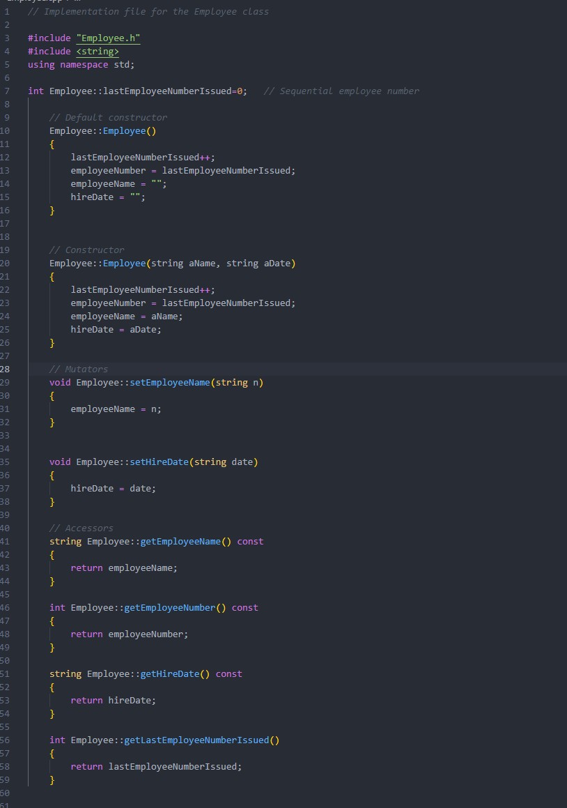Open the <string> include link

[x=97, y=51]
